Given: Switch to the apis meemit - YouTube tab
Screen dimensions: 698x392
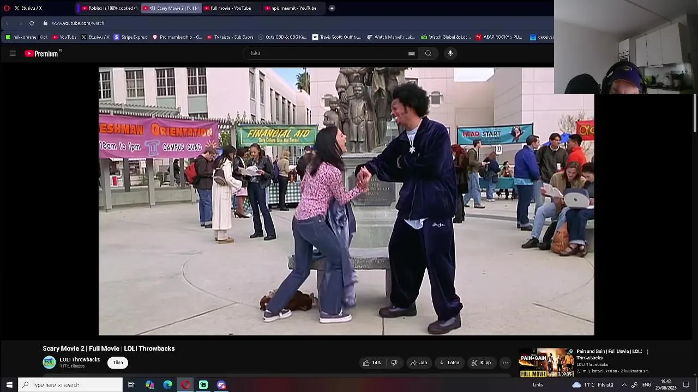Looking at the screenshot, I should point(293,8).
